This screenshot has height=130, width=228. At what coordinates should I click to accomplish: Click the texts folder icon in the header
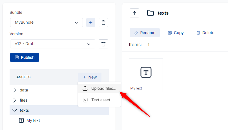coord(150,13)
